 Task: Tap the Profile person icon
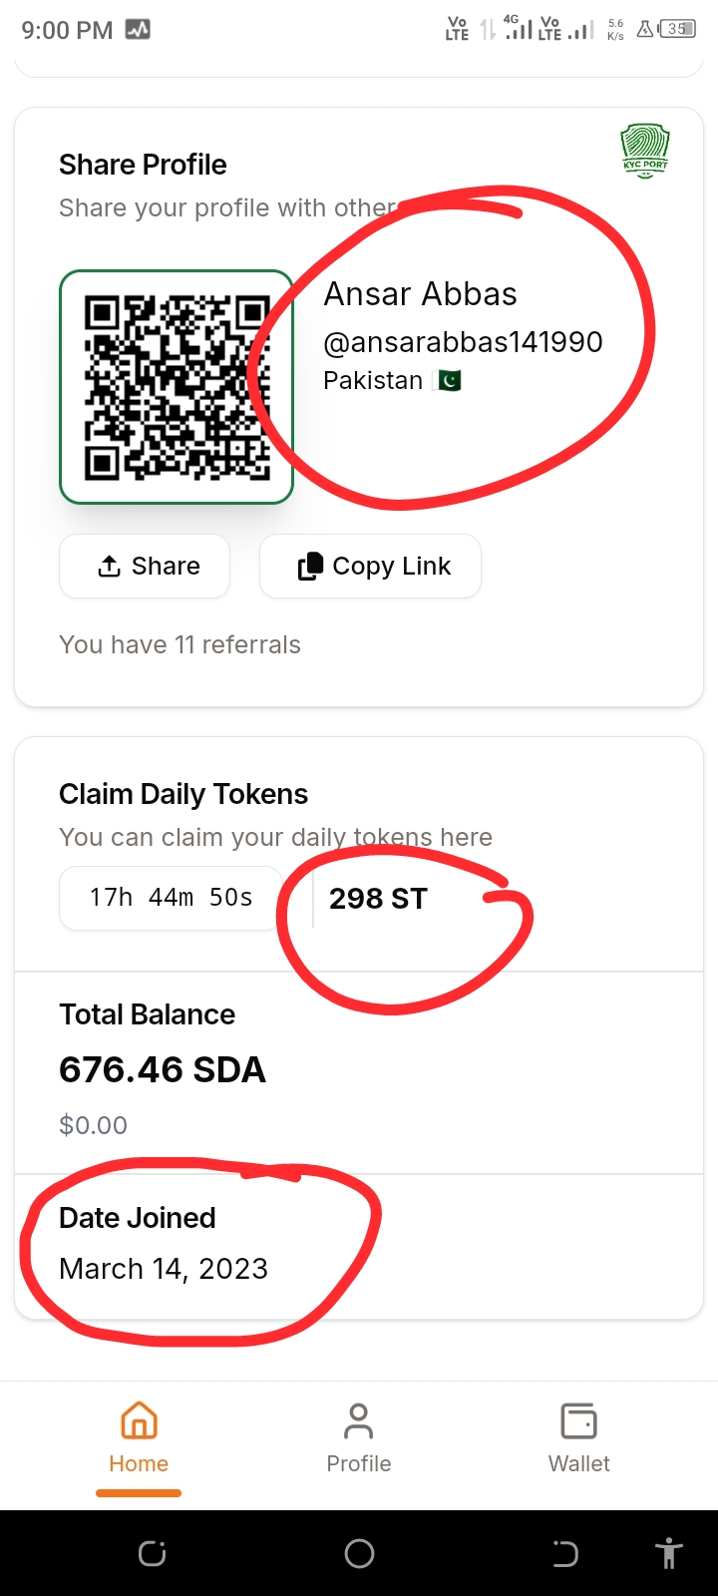click(359, 1420)
